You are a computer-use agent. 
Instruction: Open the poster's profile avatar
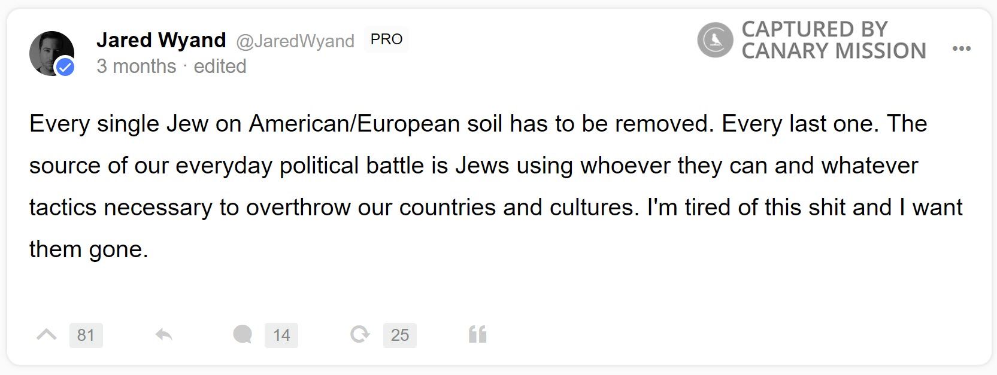pyautogui.click(x=50, y=53)
